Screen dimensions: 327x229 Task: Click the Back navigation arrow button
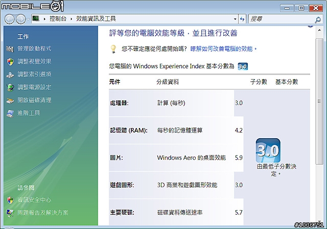[x=9, y=19]
